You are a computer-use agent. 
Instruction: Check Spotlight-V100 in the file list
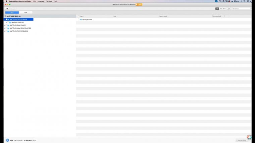click(x=79, y=19)
